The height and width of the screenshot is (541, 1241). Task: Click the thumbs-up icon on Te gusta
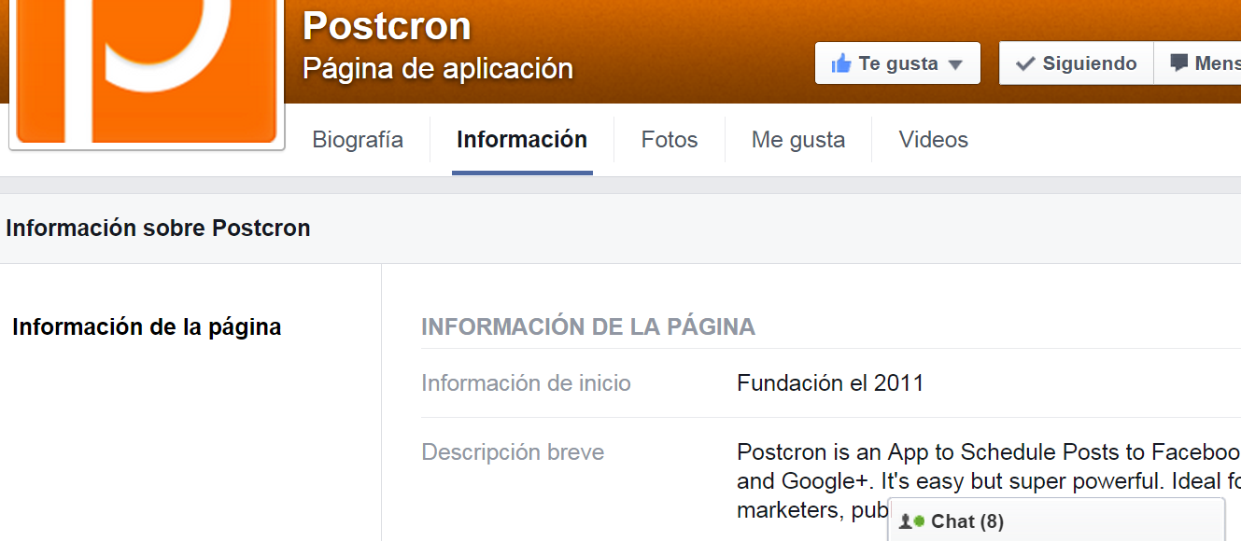840,63
